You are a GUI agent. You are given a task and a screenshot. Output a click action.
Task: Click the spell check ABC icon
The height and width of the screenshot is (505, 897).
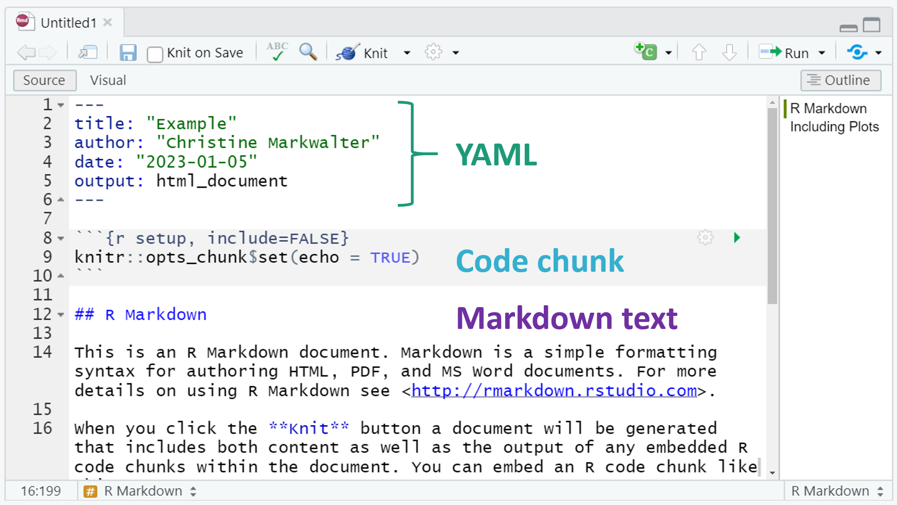click(277, 52)
